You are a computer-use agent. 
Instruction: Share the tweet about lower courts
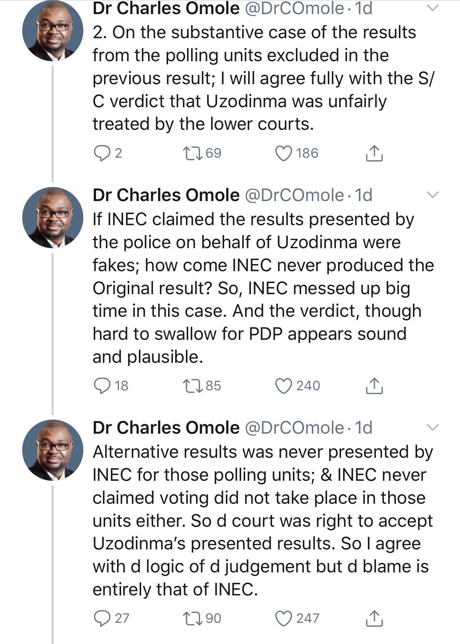(374, 153)
